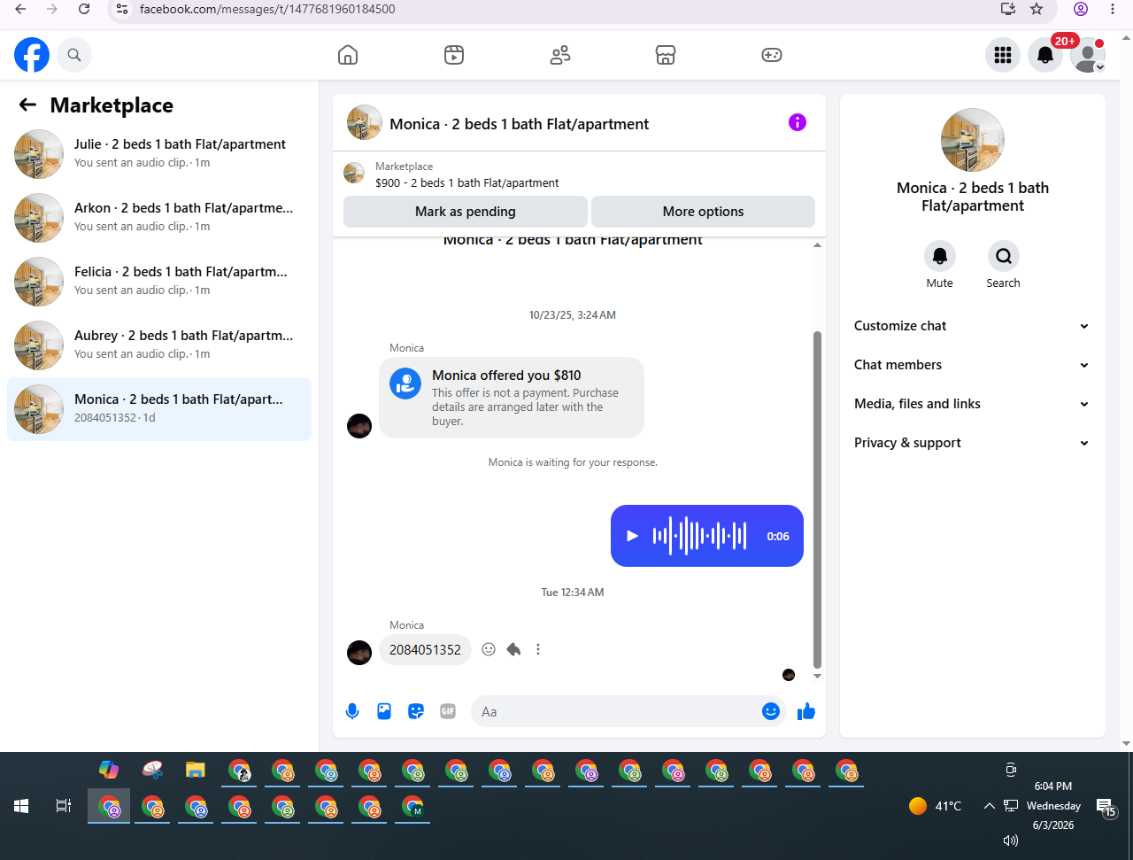View site information icon in address bar

click(122, 9)
